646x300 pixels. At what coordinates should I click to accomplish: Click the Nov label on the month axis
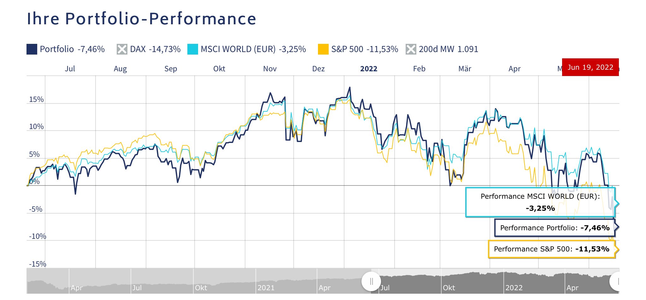tap(270, 69)
